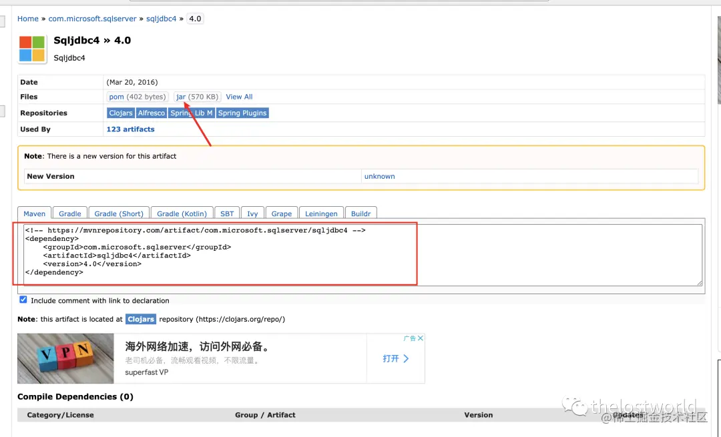
Task: Open the 123 artifacts link
Action: [131, 129]
